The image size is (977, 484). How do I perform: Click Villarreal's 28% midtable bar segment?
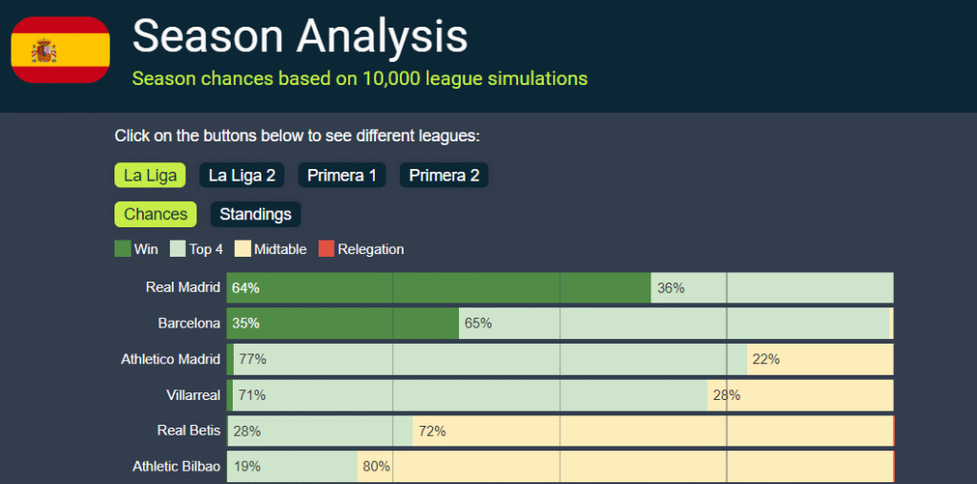tap(800, 395)
